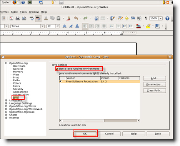The width and height of the screenshot is (180, 146).
Task: Toggle Nonprinting Characters pilcrow icon
Action: click(146, 18)
